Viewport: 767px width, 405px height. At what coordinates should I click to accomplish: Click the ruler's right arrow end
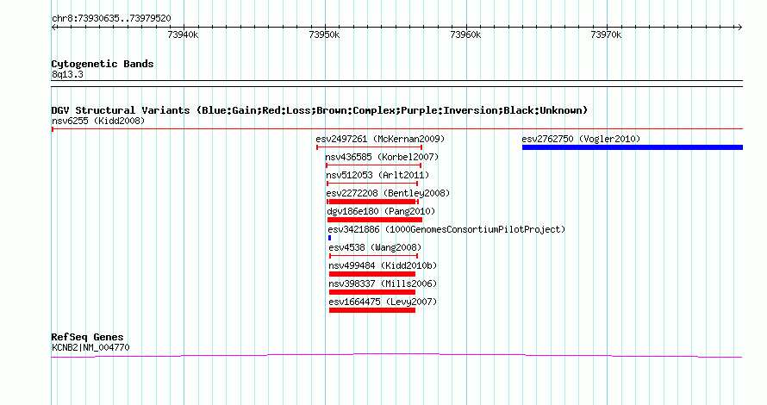[x=739, y=28]
